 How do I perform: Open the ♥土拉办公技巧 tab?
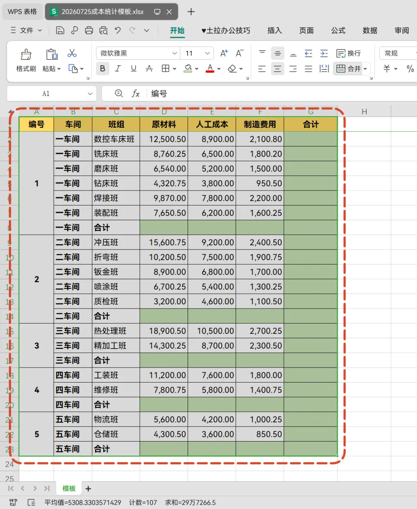tap(226, 30)
